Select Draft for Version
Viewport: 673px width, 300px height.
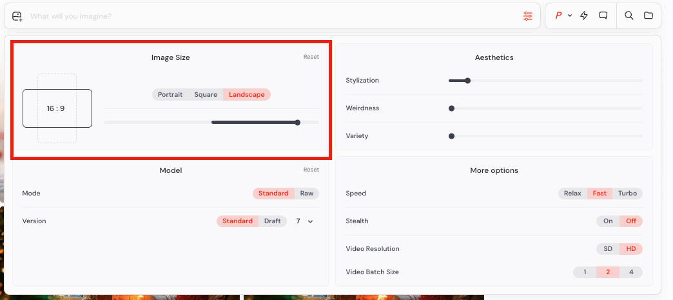[x=272, y=221]
